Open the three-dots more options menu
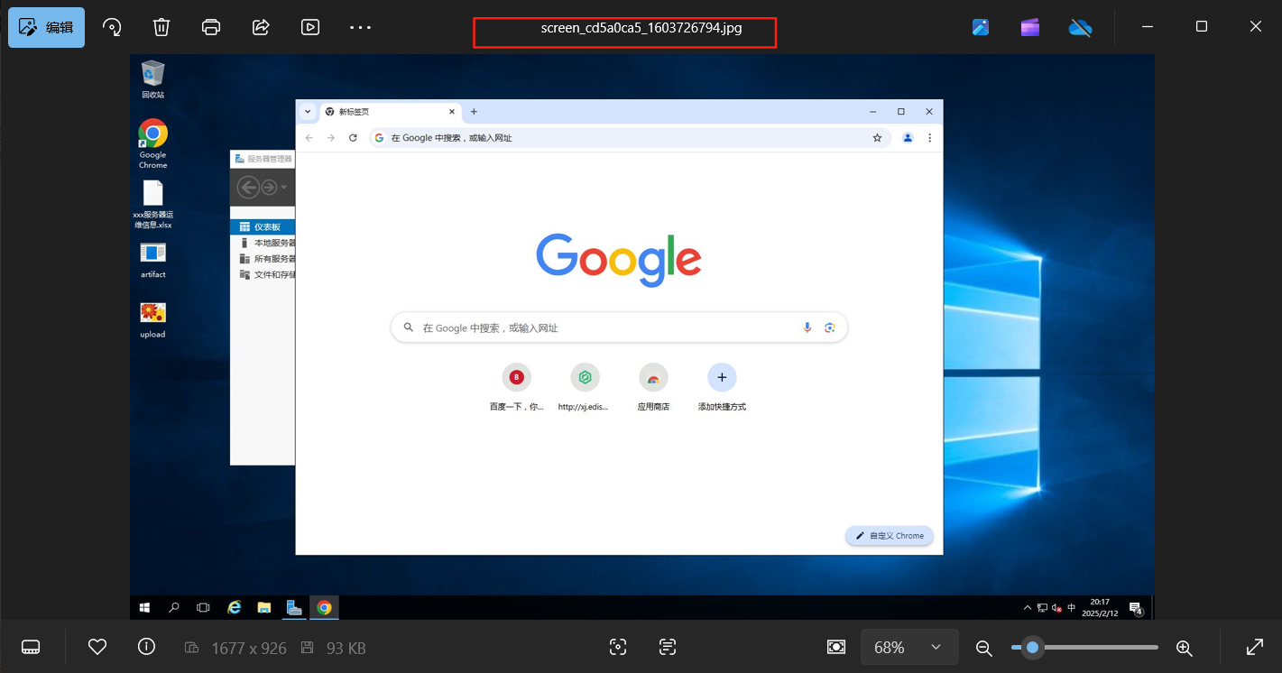1282x673 pixels. click(360, 27)
